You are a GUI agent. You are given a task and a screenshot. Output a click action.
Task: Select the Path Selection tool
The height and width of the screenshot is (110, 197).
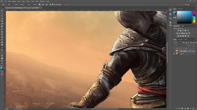point(2,53)
